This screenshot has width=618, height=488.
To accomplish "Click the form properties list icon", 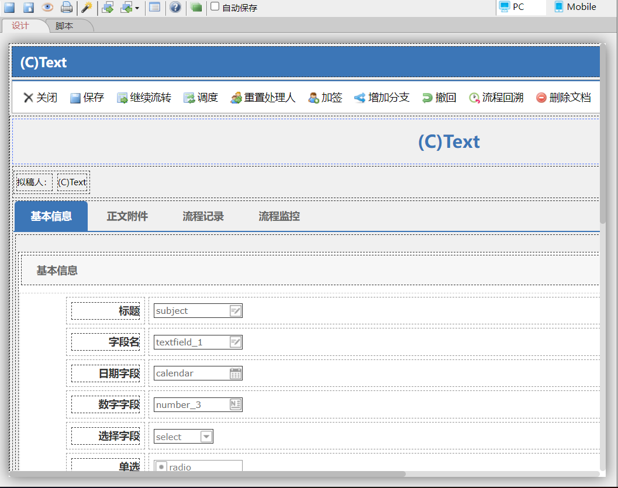I will tap(156, 7).
